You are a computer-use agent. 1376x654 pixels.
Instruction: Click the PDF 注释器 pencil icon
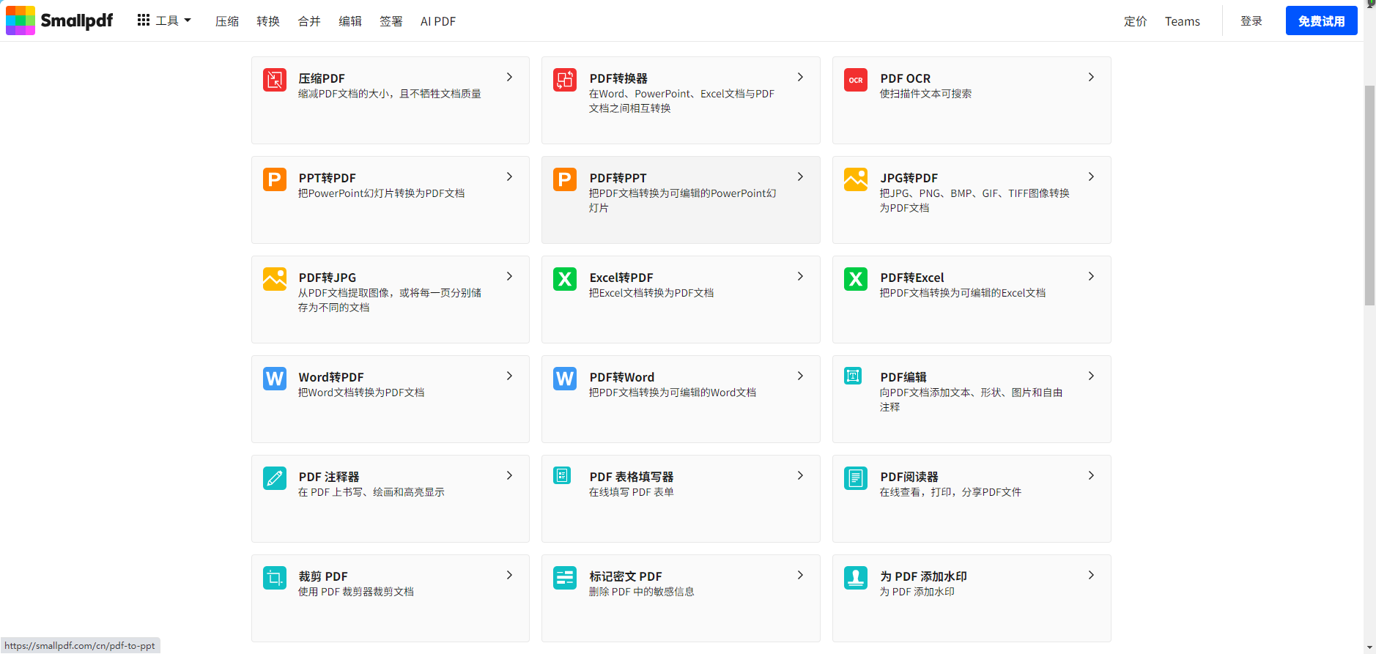click(275, 478)
